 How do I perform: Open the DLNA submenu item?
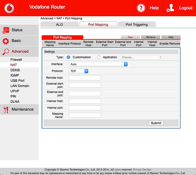[15, 102]
